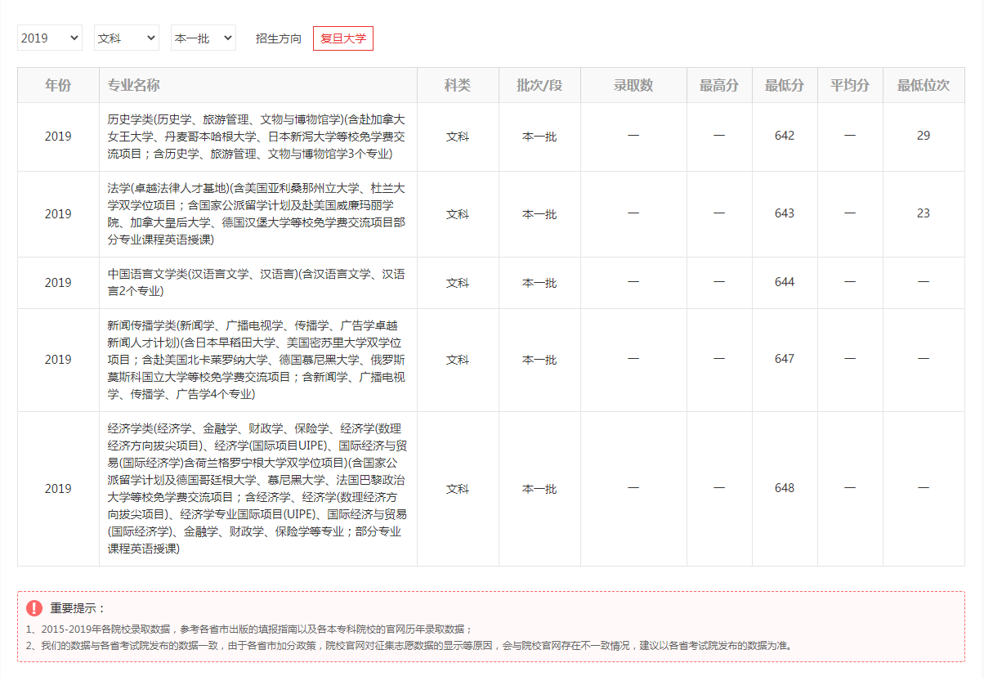Click the lowest rank value 29
This screenshot has height=681, width=984.
[923, 137]
